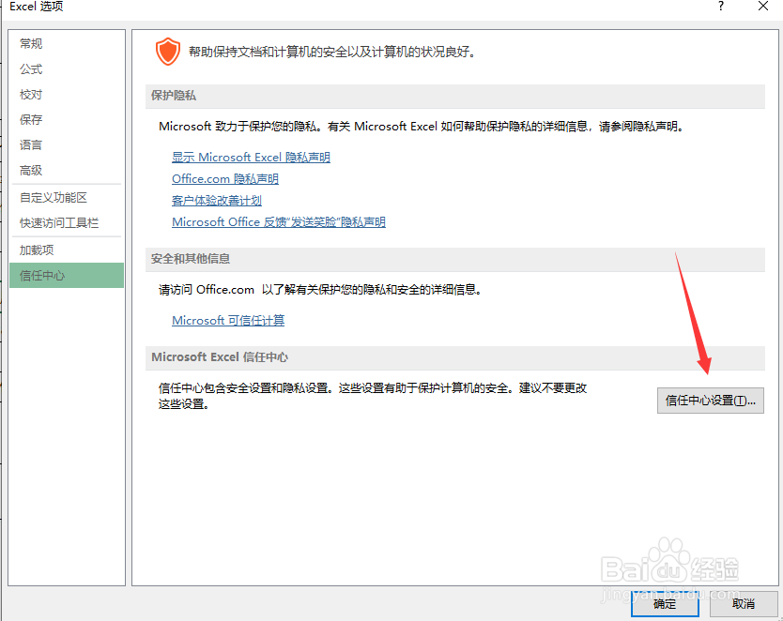783x621 pixels.
Task: Cancel the dialog with 取消
Action: [744, 604]
